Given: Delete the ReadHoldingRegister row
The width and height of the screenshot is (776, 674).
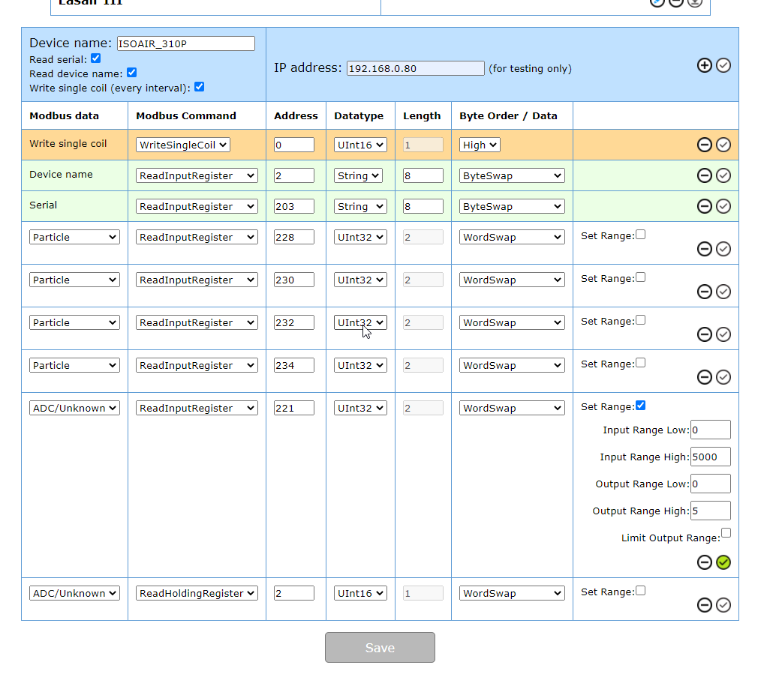Looking at the screenshot, I should click(x=704, y=605).
